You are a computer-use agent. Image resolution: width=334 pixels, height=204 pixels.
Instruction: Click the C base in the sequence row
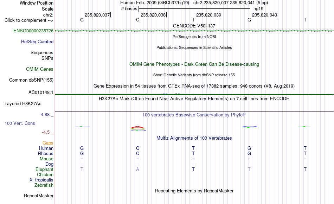click(137, 20)
